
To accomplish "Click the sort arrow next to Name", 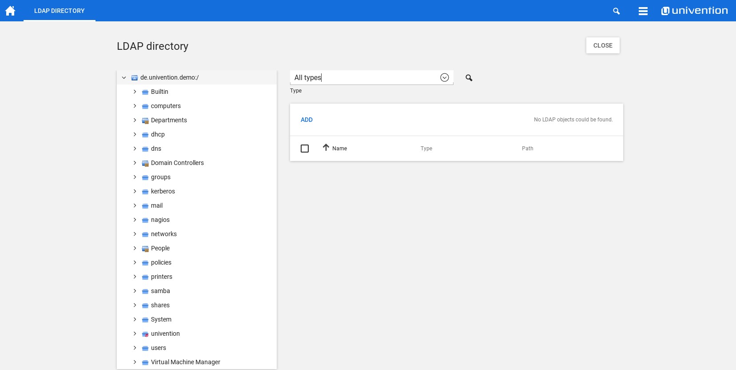I will 326,148.
